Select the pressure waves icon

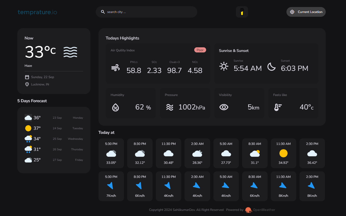click(170, 107)
